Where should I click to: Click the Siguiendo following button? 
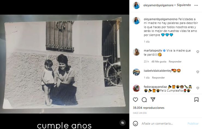point(184,5)
